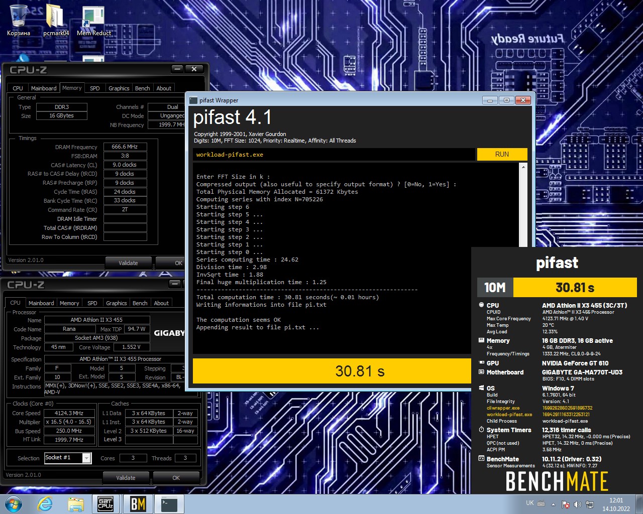Switch to the console window taskbar icon

pyautogui.click(x=169, y=504)
